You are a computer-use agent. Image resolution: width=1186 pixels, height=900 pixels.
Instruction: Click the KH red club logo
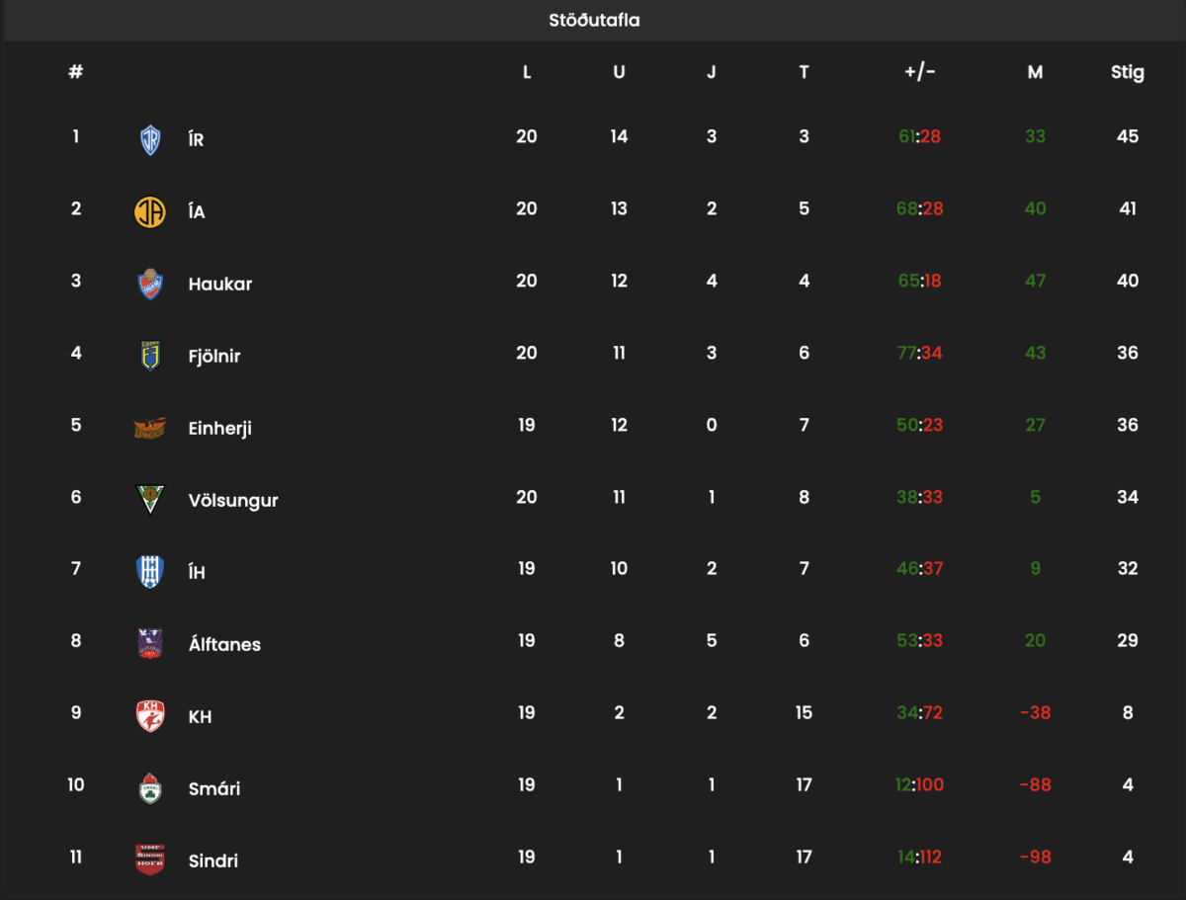pos(150,716)
